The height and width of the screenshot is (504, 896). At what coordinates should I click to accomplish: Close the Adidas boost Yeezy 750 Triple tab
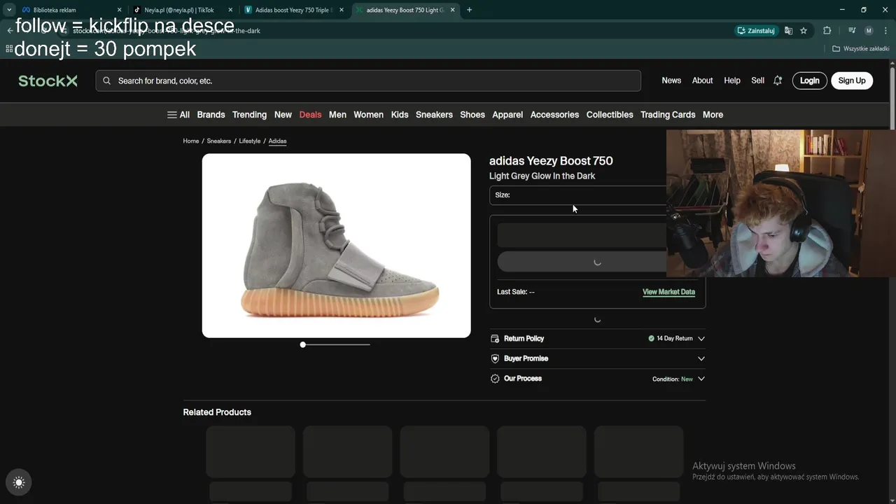(x=342, y=10)
